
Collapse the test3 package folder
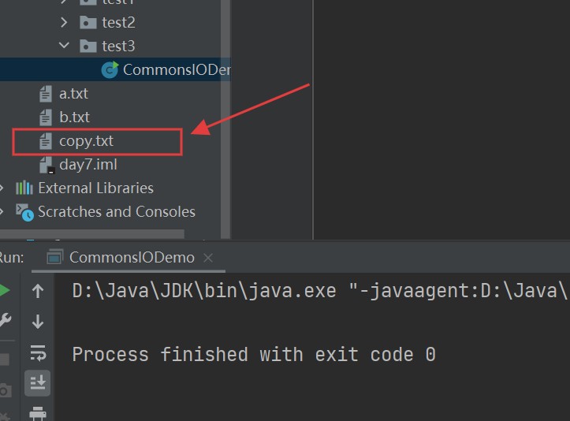pyautogui.click(x=65, y=47)
